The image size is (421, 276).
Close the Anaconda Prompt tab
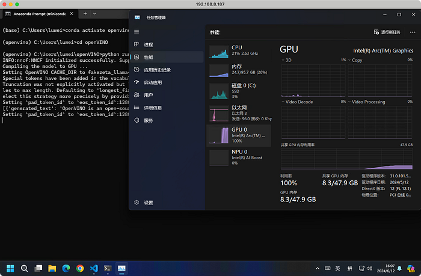72,14
